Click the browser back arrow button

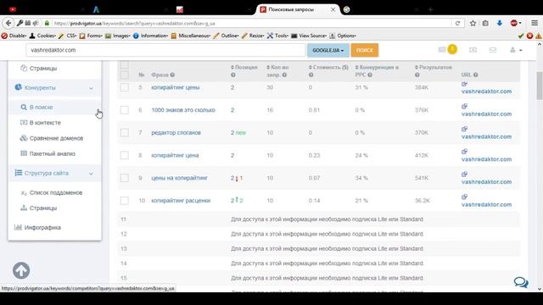pyautogui.click(x=8, y=23)
